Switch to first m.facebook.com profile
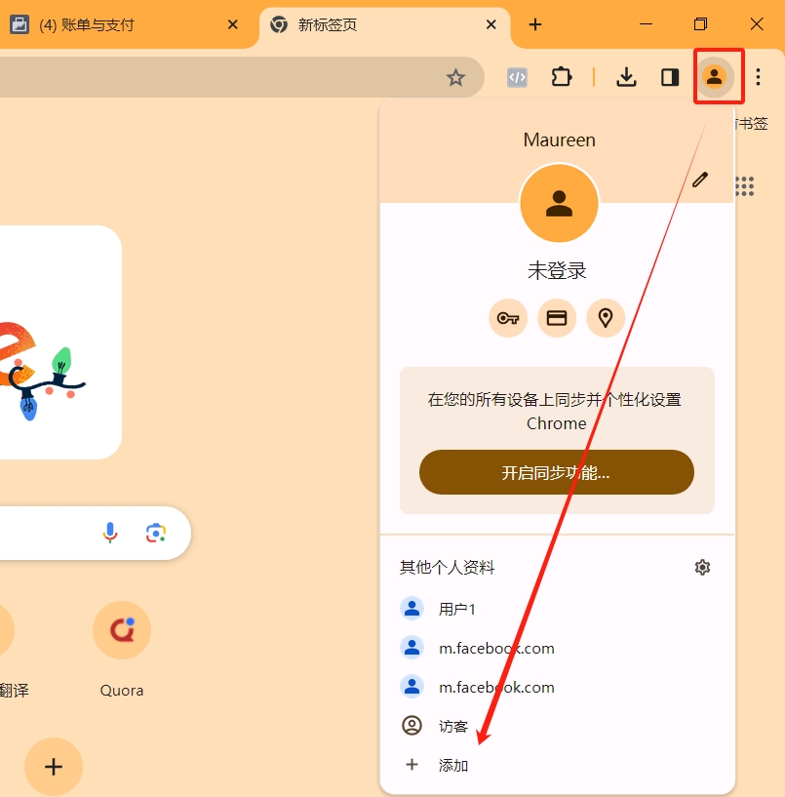The height and width of the screenshot is (797, 785). [x=557, y=648]
